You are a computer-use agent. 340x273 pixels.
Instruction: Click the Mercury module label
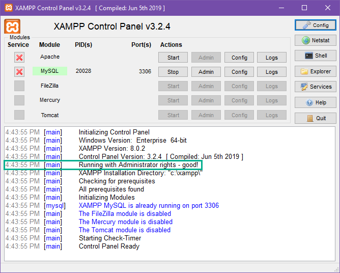pos(50,100)
